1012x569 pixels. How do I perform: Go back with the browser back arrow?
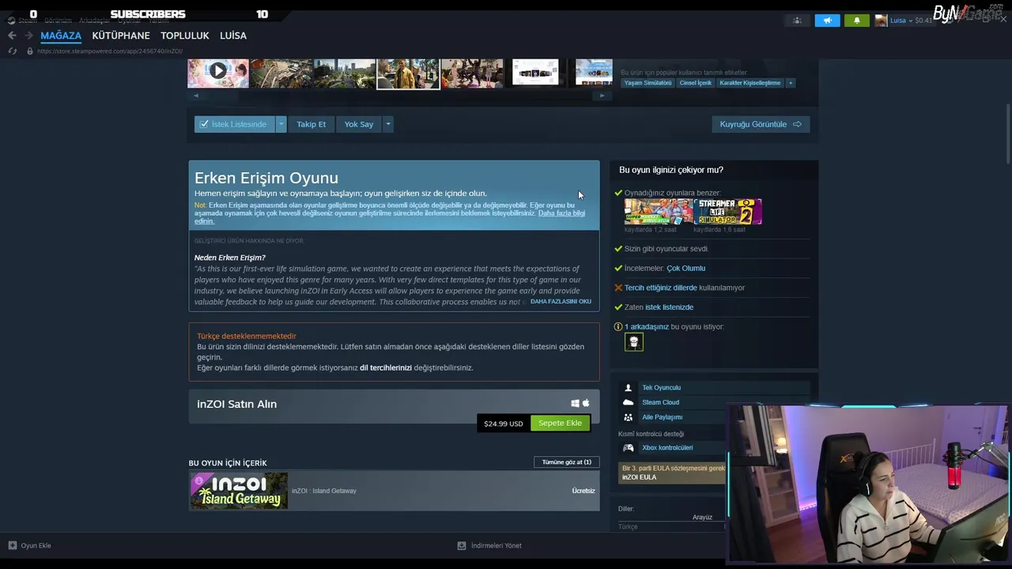[12, 36]
